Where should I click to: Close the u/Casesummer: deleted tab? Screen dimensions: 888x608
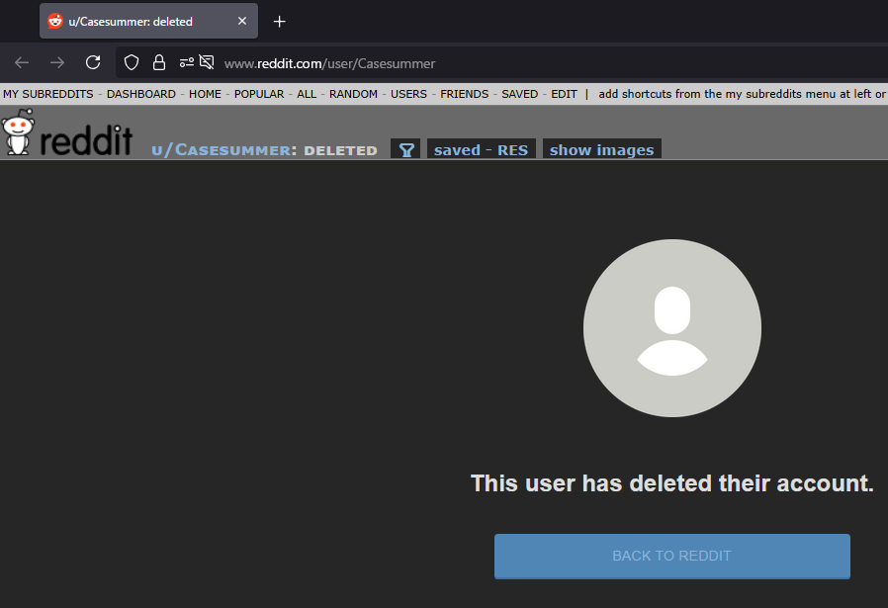click(x=242, y=21)
